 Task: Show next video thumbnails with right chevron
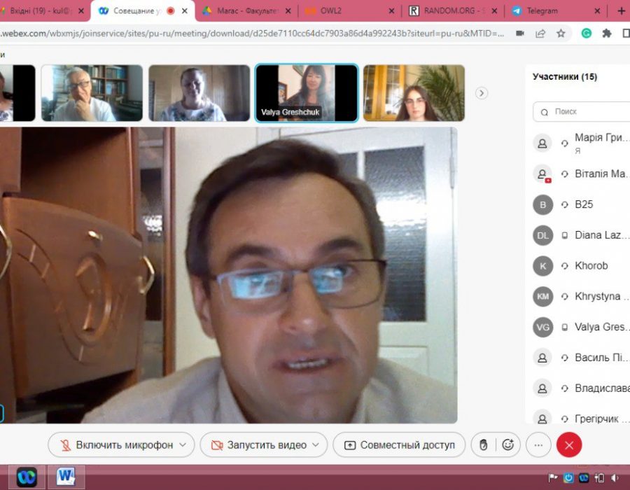click(x=482, y=93)
